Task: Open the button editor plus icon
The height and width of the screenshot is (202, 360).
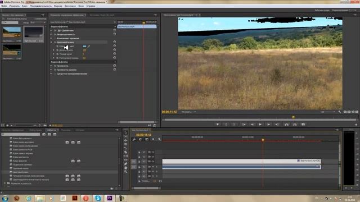Action: pyautogui.click(x=356, y=125)
